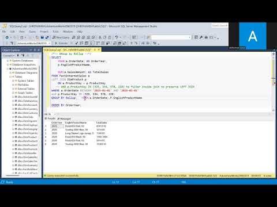Click the Paste icon in the toolbar

[110, 37]
